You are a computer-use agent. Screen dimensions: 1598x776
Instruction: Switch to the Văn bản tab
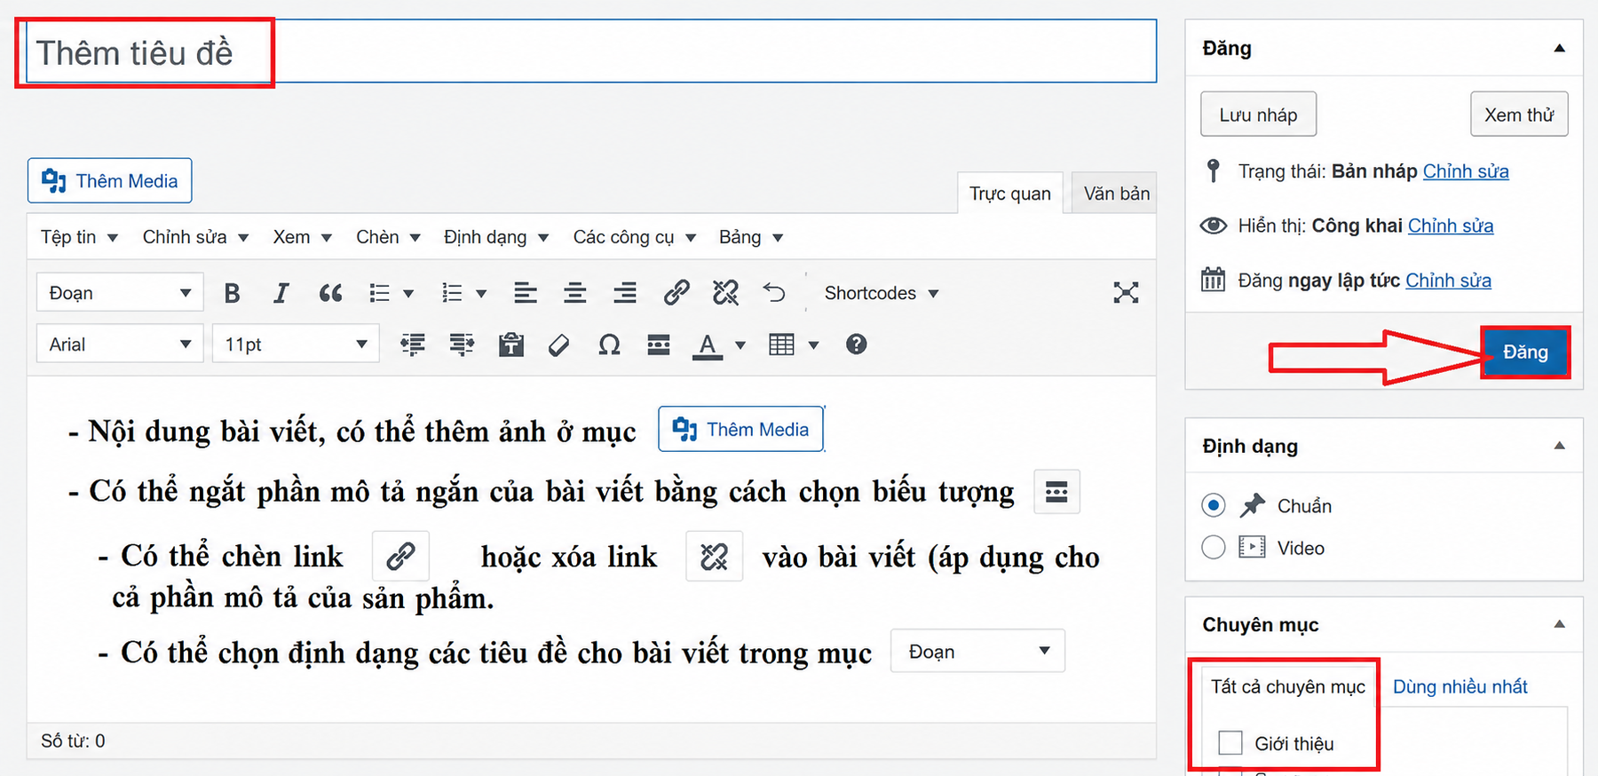point(1115,194)
